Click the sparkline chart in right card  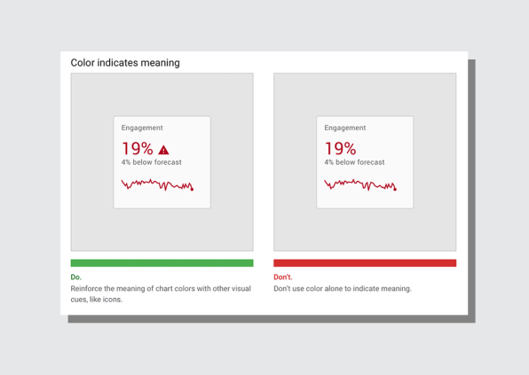coord(360,185)
